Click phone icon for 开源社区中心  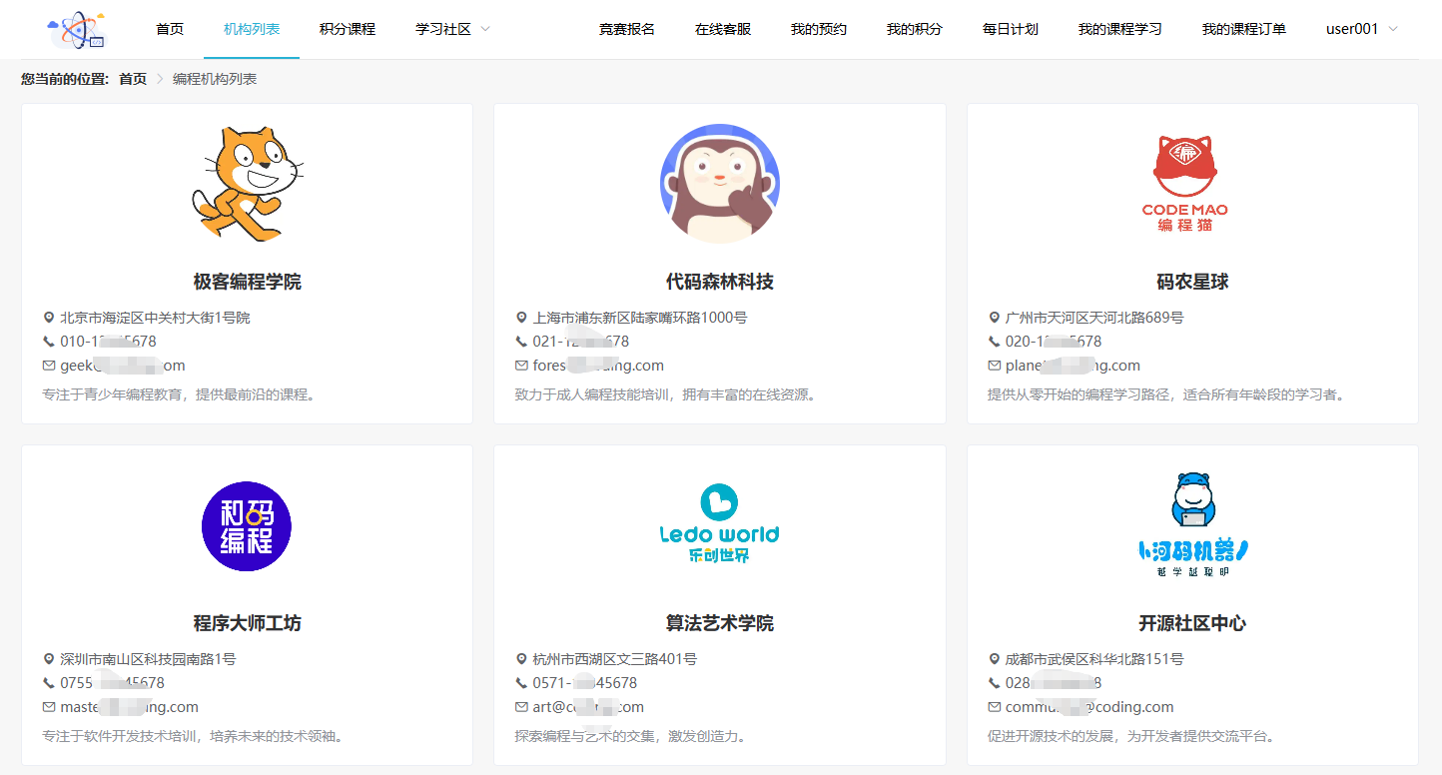coord(995,683)
